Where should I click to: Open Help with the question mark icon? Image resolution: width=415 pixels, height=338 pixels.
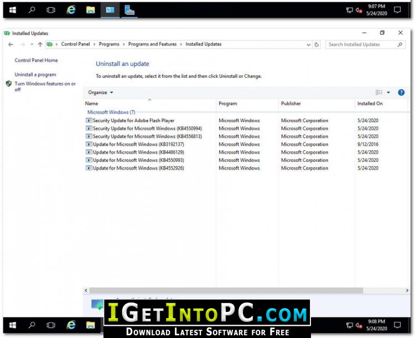coord(401,92)
